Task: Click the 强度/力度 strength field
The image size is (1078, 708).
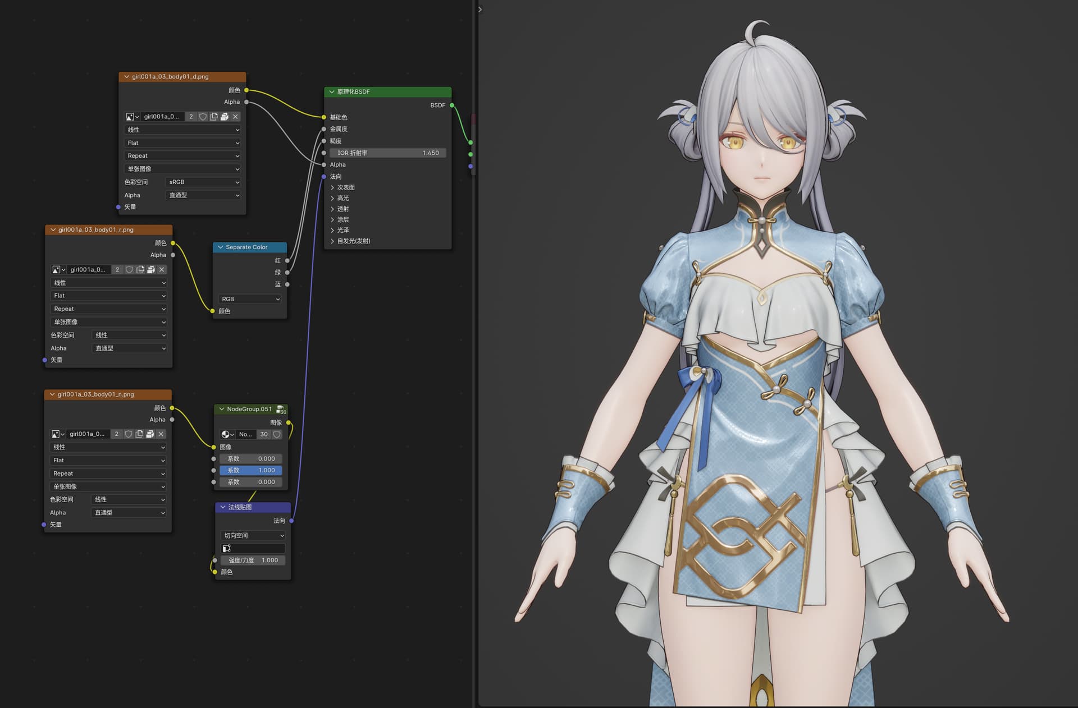Action: (253, 560)
